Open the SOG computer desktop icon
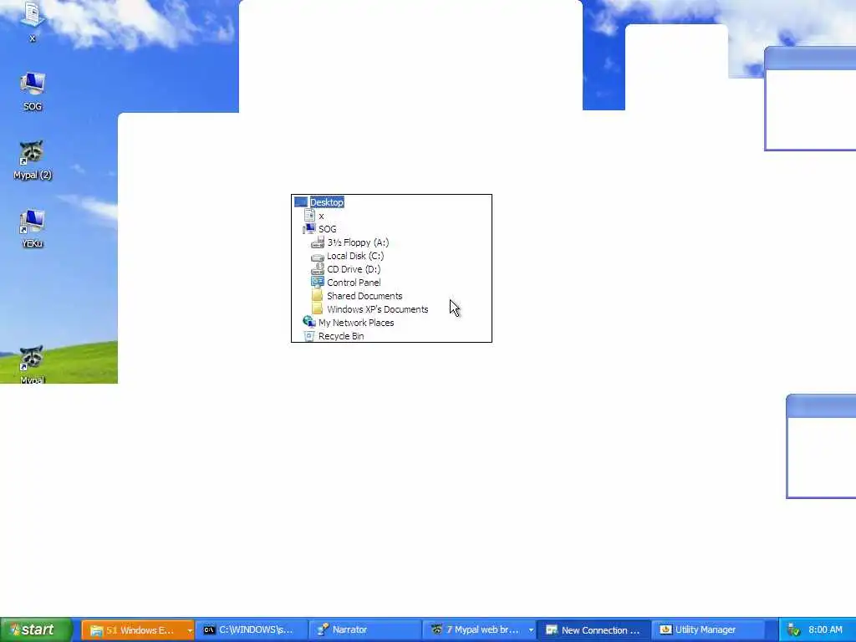 [x=33, y=91]
